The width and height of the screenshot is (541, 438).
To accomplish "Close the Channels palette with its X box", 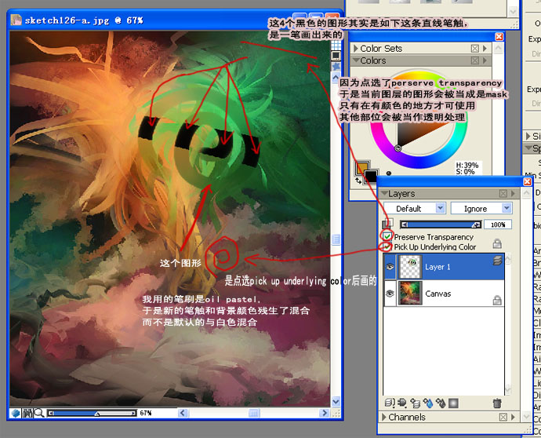I will (x=503, y=417).
